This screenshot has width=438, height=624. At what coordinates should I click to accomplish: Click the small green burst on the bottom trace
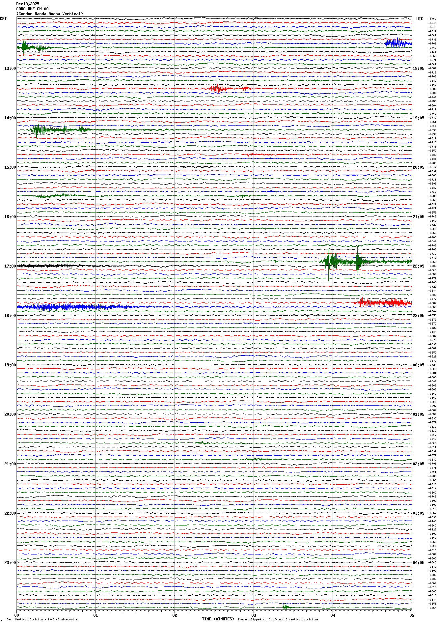point(287,607)
